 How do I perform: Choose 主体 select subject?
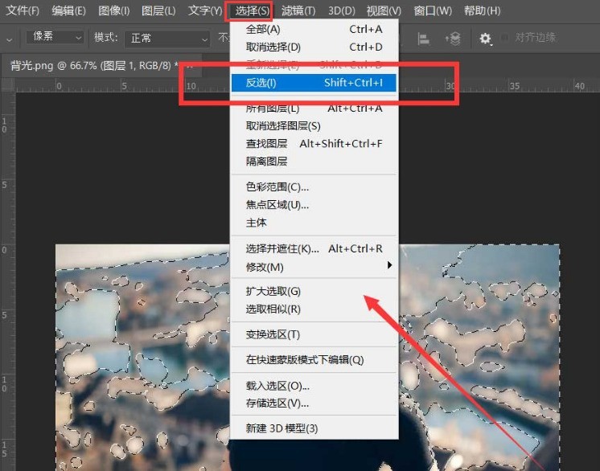(314, 223)
